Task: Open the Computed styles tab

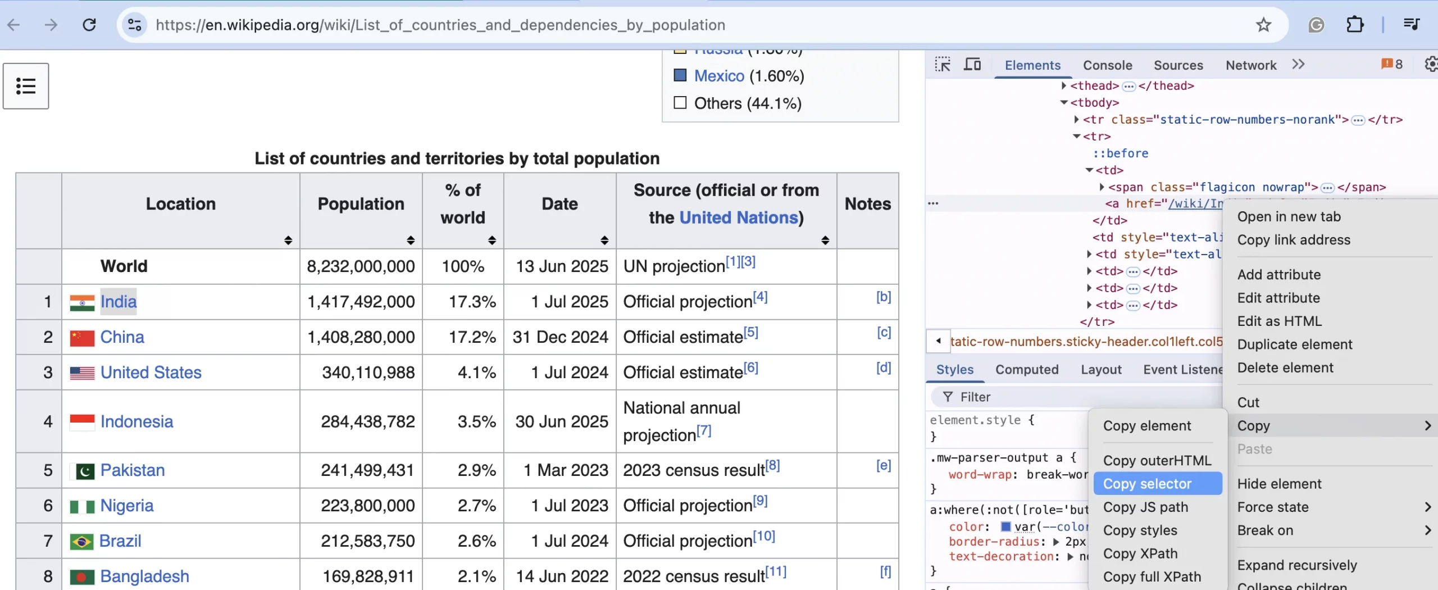Action: click(1027, 370)
